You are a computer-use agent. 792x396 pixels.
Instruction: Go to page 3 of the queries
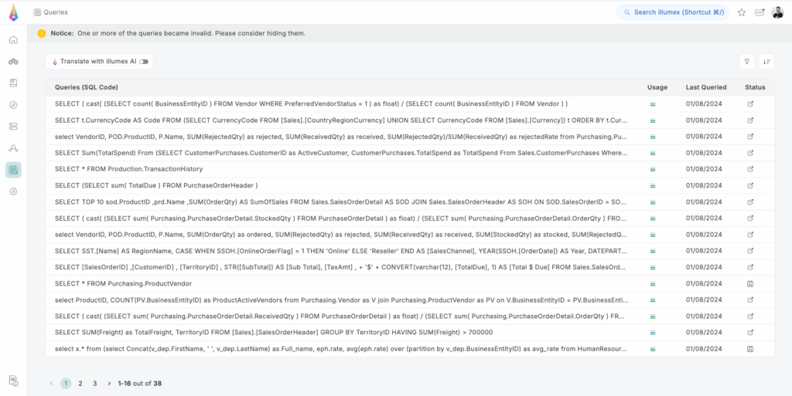(94, 383)
